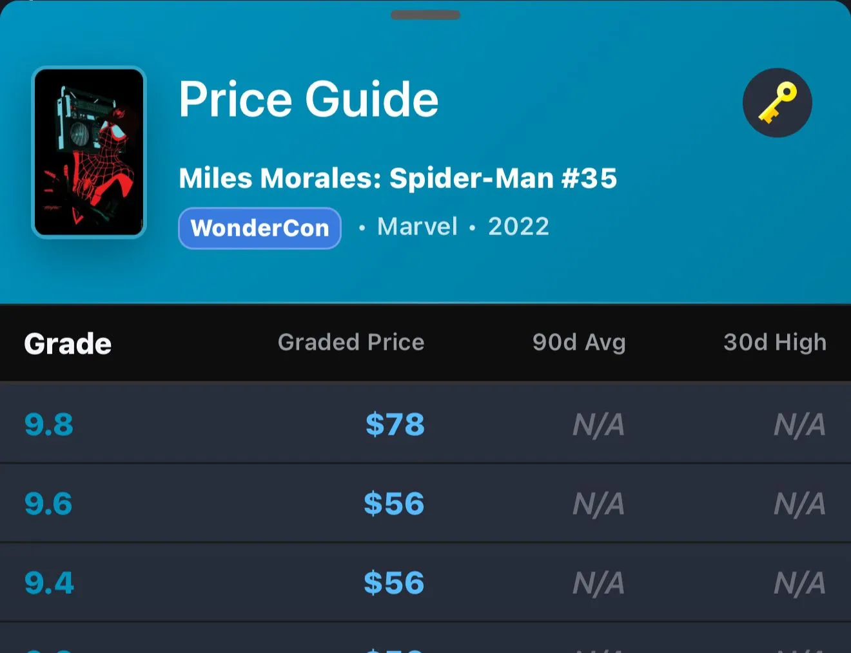Click the Miles Morales: Spider-Man #35 title

(398, 178)
